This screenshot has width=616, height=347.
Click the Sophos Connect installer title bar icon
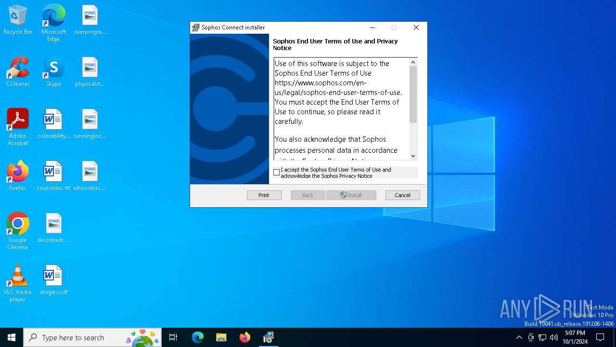[195, 27]
